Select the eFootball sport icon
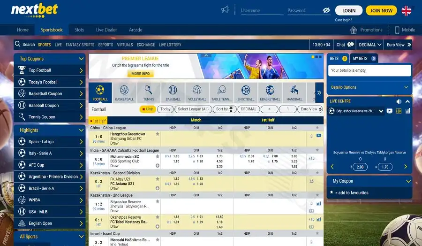The width and height of the screenshot is (422, 246). click(x=246, y=92)
